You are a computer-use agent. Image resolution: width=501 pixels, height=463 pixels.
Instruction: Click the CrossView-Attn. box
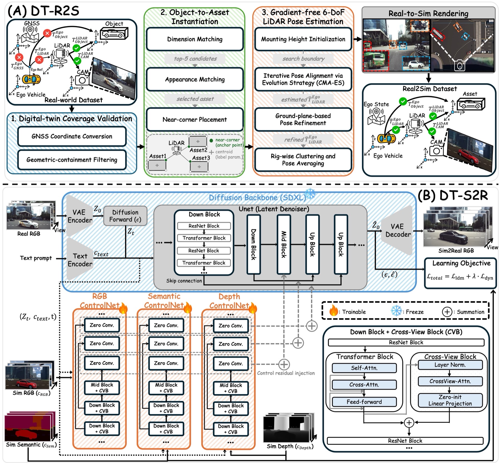[x=450, y=381]
